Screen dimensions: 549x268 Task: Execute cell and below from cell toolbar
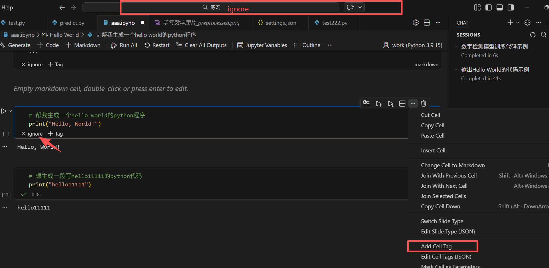(x=391, y=104)
